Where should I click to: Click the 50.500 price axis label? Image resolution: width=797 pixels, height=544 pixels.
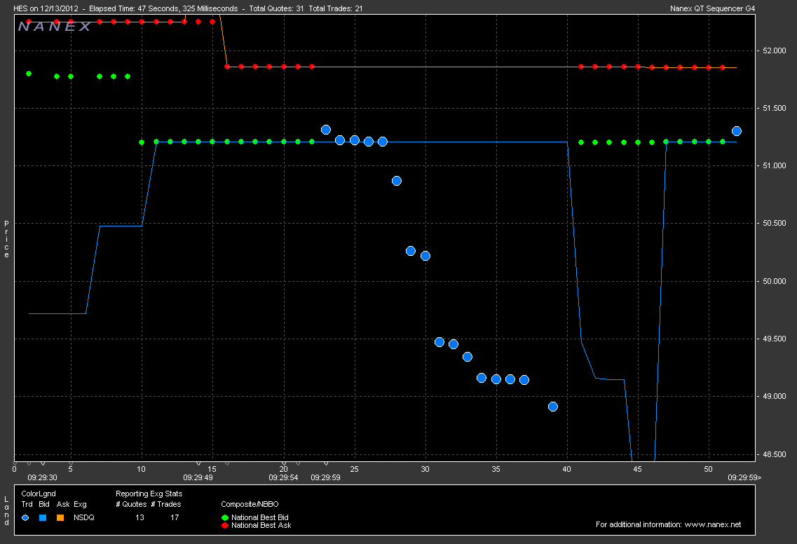[774, 223]
